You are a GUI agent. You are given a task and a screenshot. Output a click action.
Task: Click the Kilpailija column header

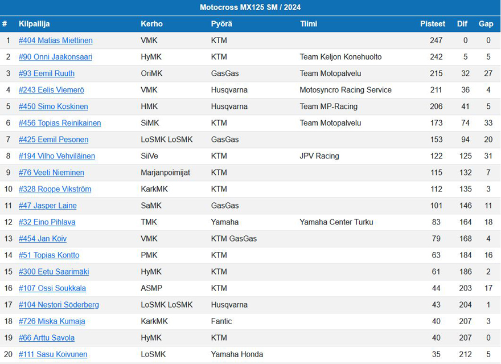(x=34, y=24)
